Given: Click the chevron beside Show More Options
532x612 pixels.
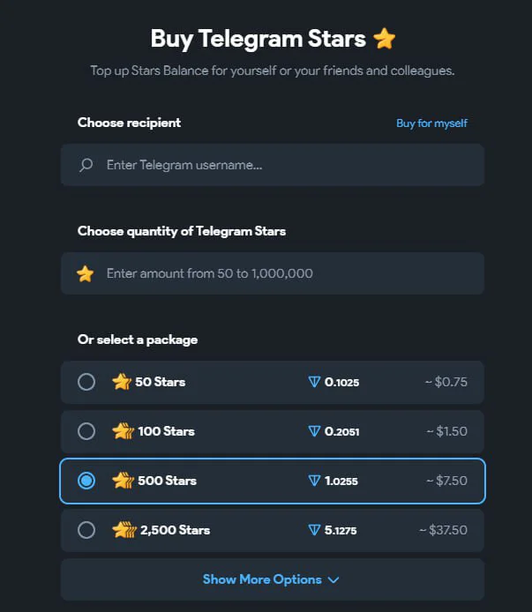Looking at the screenshot, I should click(333, 580).
